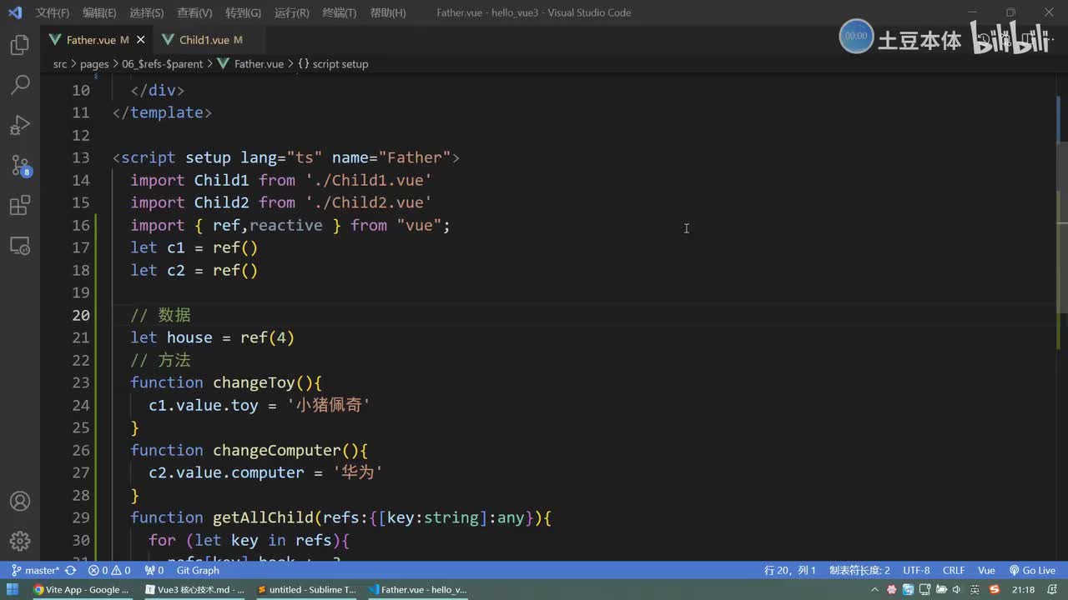
Task: Open the 终端(T) menu
Action: [x=340, y=13]
